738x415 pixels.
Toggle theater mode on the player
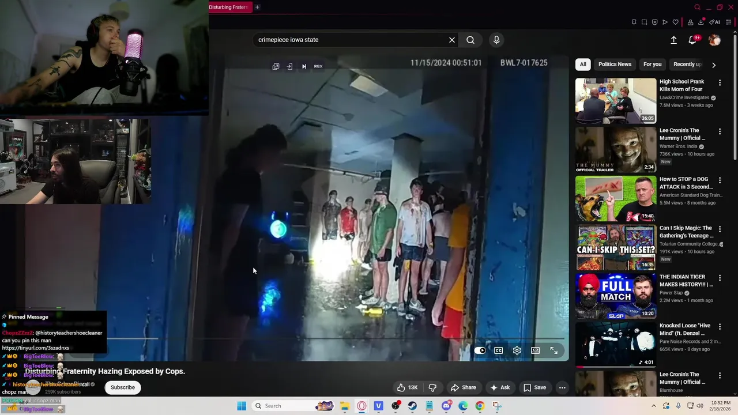[536, 350]
